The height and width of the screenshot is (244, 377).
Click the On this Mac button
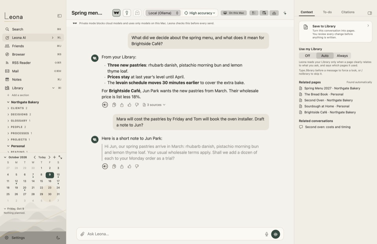point(234,13)
